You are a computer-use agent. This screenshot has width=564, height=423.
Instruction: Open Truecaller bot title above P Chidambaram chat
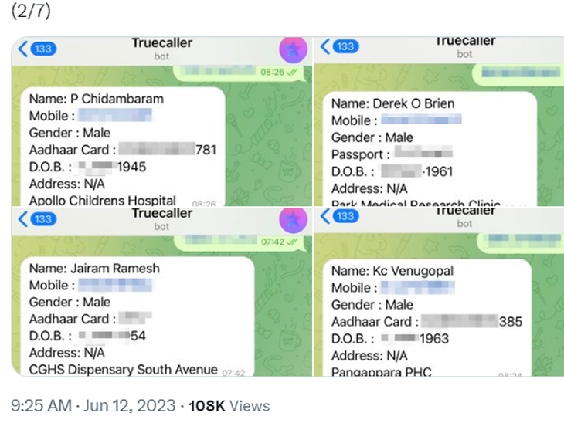coord(161,49)
